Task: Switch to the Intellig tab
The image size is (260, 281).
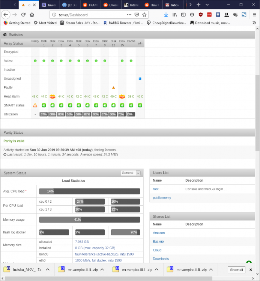Action: point(132,5)
